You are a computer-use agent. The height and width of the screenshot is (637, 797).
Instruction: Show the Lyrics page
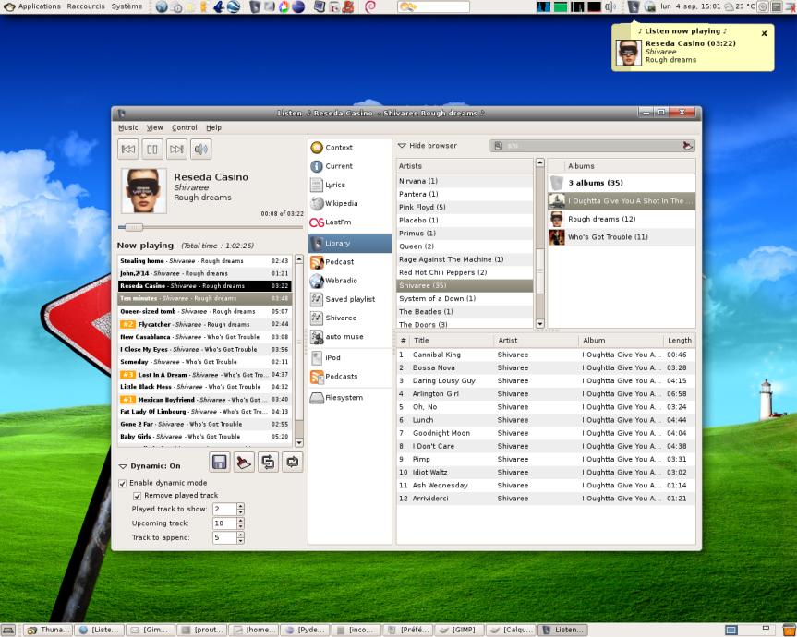(350, 185)
